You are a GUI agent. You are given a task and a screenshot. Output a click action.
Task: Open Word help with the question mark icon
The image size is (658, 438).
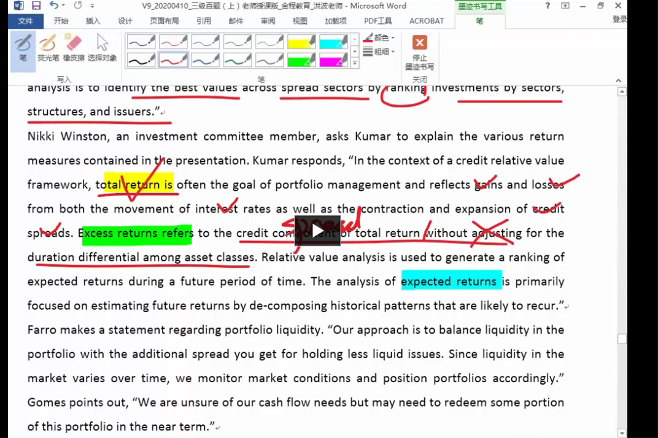pos(548,6)
